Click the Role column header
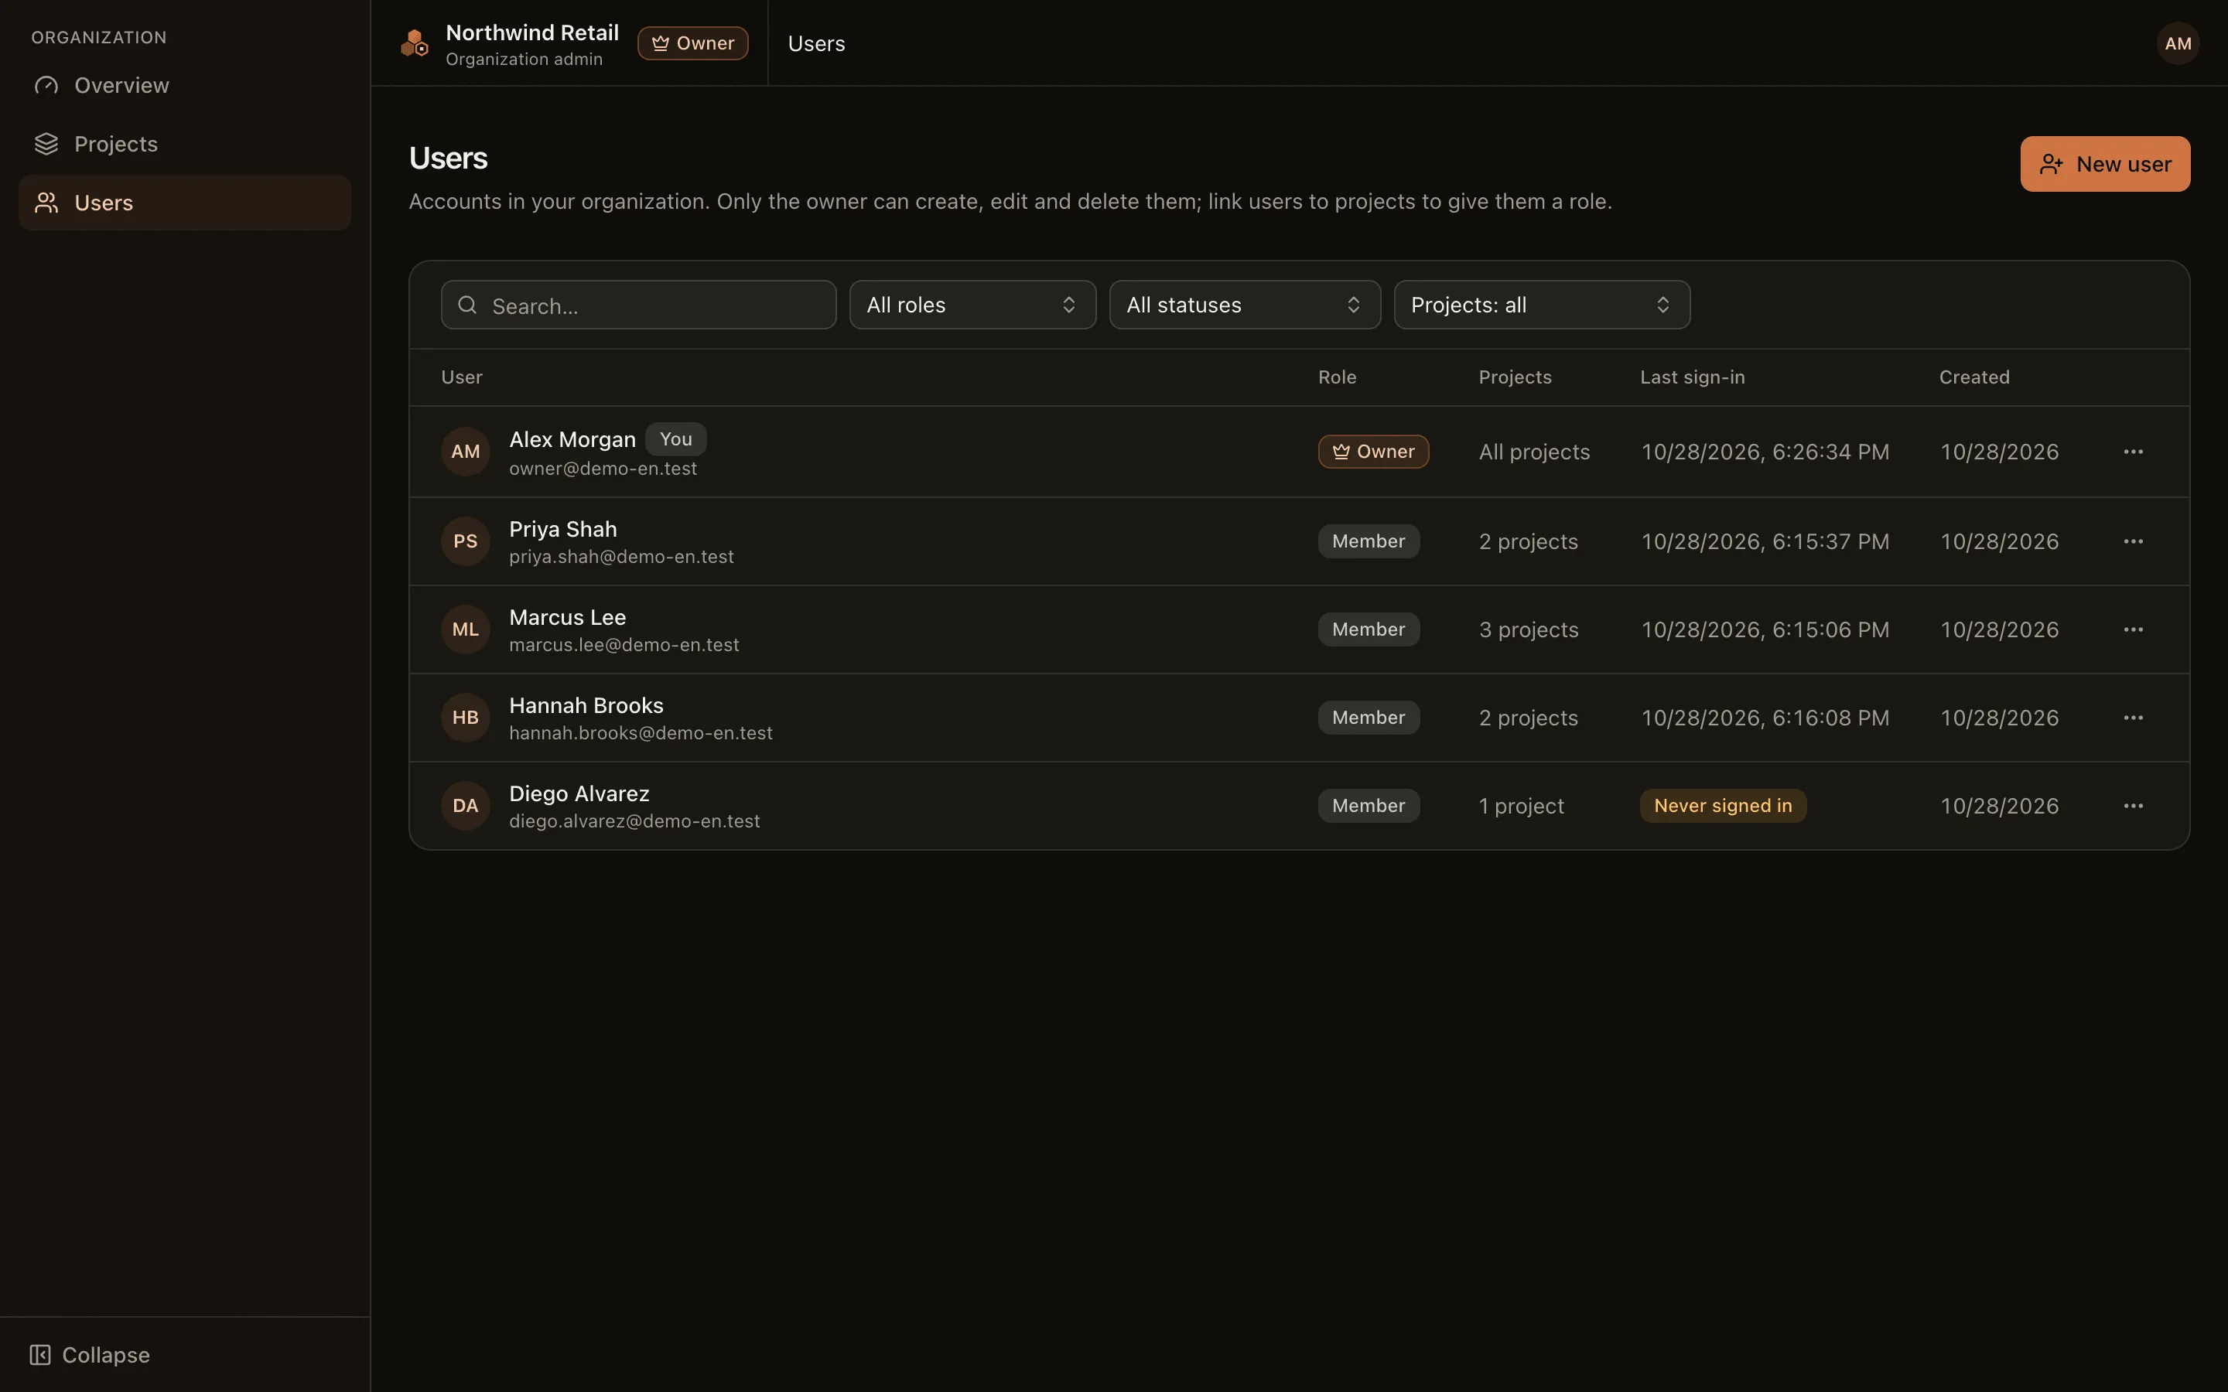This screenshot has width=2228, height=1392. point(1337,377)
